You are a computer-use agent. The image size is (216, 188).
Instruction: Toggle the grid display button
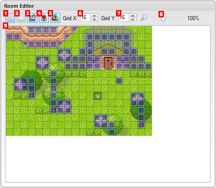[10, 18]
